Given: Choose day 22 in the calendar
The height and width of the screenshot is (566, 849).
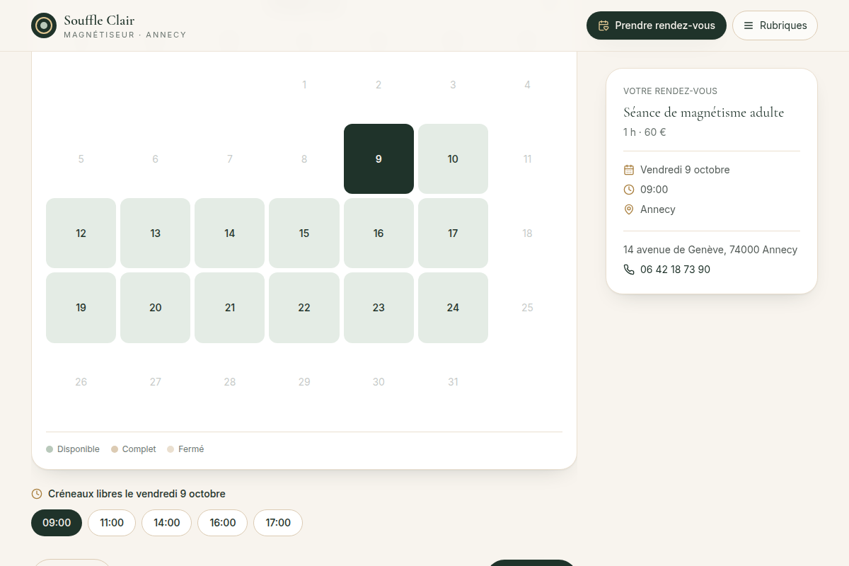Looking at the screenshot, I should [x=304, y=308].
